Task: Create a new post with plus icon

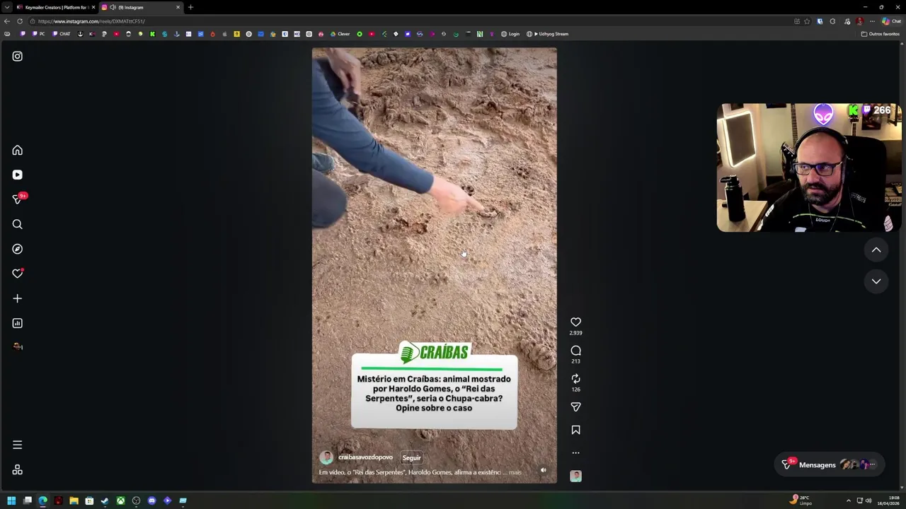Action: (x=17, y=298)
